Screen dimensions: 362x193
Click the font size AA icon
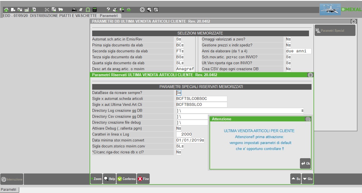click(156, 10)
